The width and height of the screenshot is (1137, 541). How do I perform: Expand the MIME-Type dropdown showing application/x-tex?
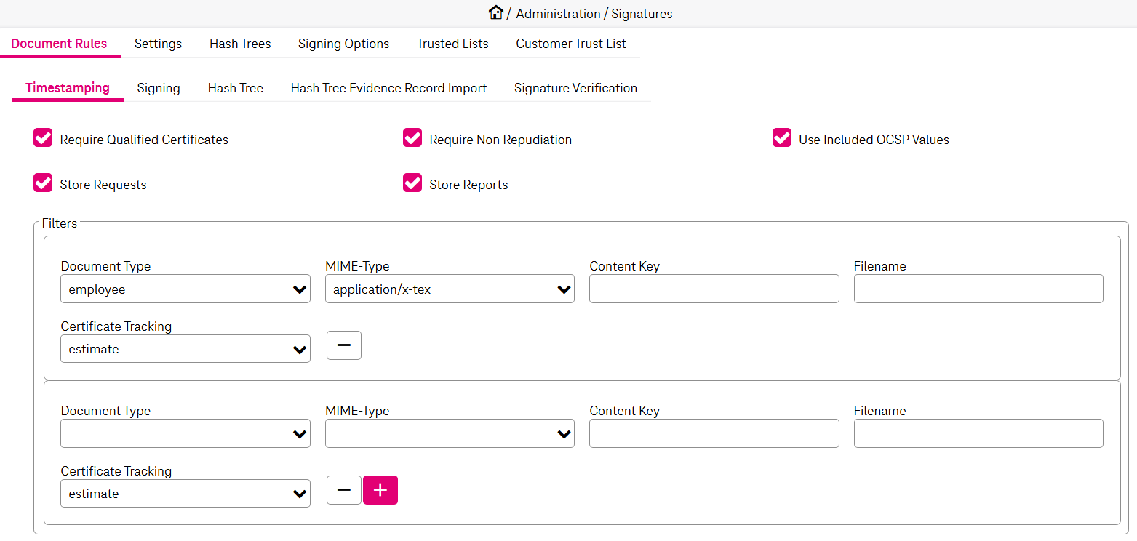tap(449, 289)
